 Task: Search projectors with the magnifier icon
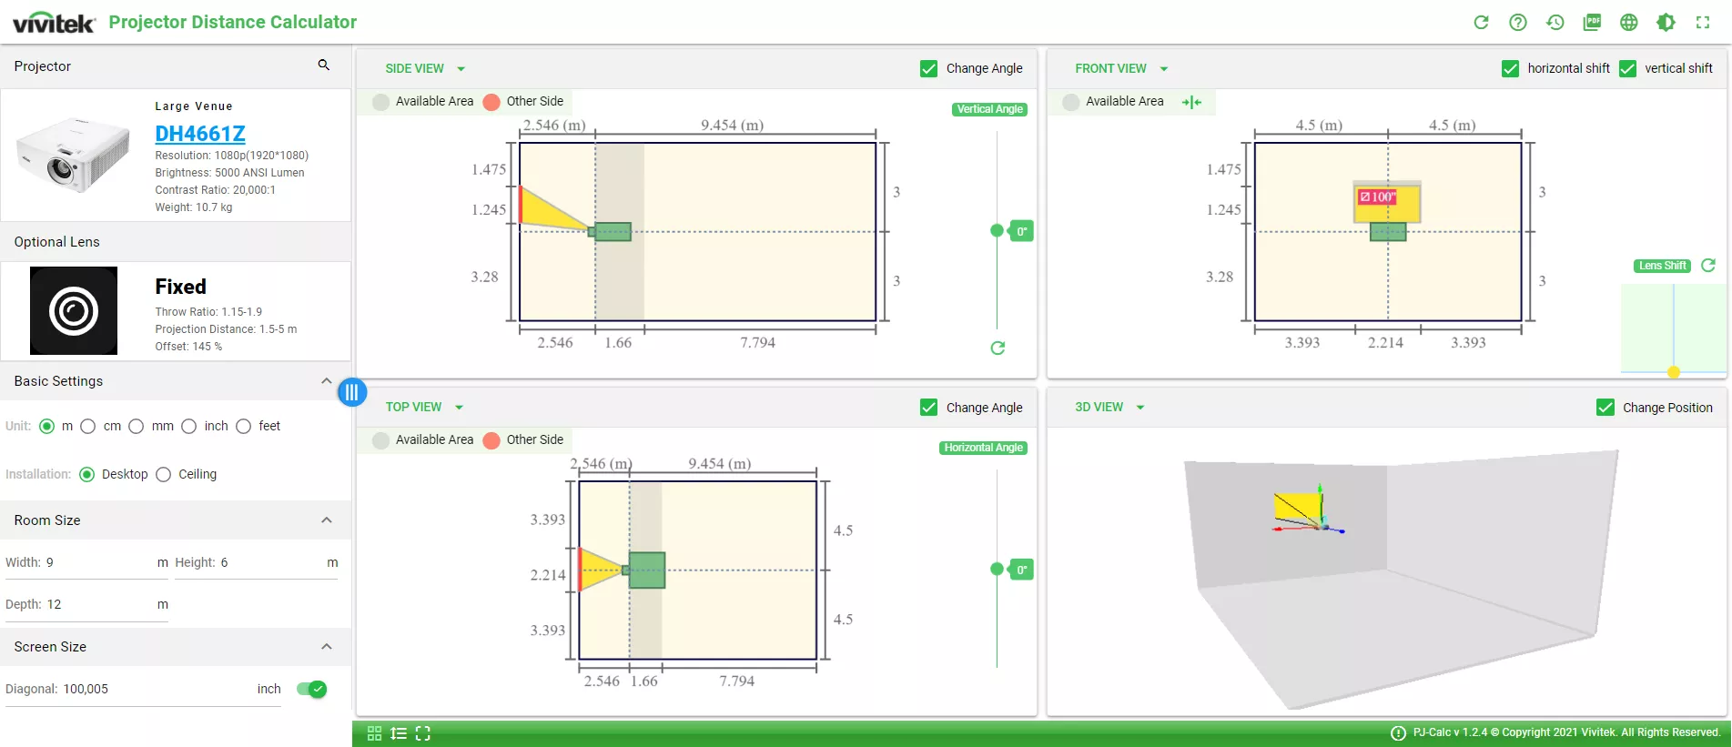(323, 65)
